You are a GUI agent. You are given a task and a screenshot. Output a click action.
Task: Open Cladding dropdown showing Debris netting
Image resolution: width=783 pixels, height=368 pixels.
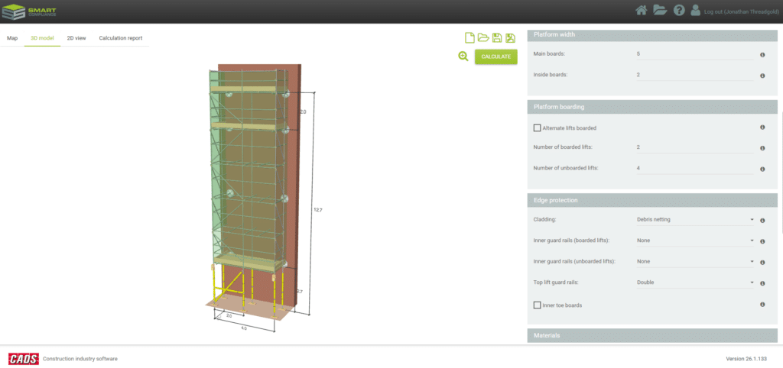point(694,219)
